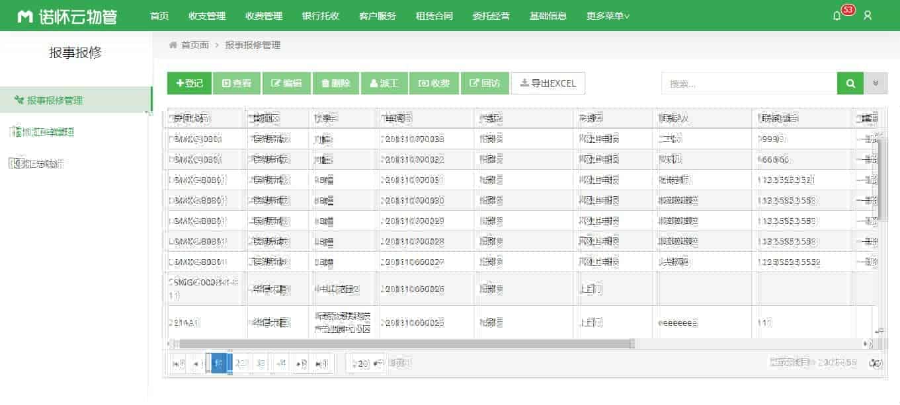Open the 租赁合同 menu
This screenshot has height=405, width=900.
(x=434, y=16)
